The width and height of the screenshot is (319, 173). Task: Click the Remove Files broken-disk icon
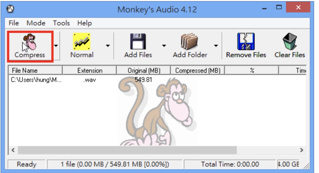pos(246,41)
